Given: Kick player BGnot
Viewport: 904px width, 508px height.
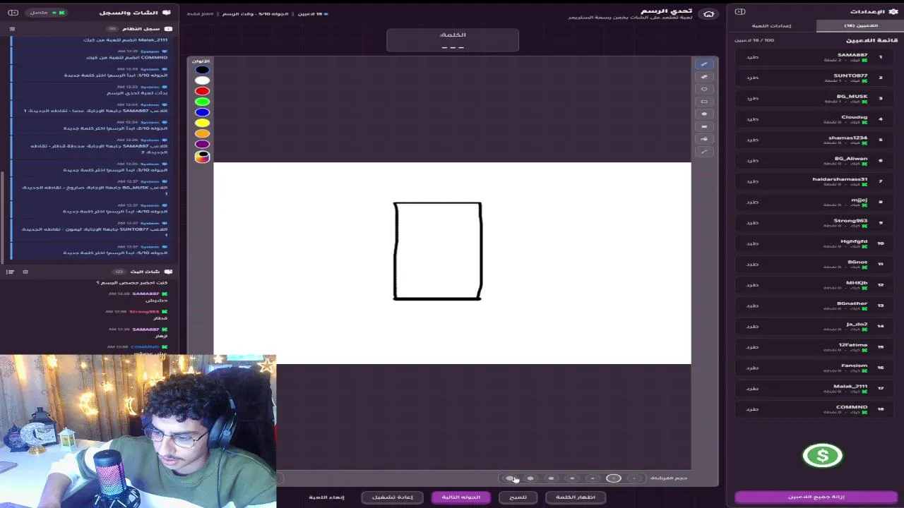Looking at the screenshot, I should pyautogui.click(x=753, y=264).
